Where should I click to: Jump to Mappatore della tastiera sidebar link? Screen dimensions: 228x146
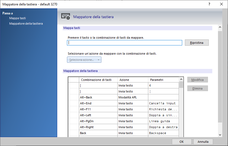[26, 24]
